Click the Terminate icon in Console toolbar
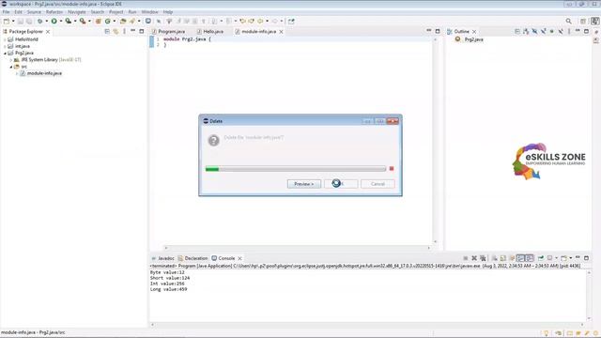This screenshot has width=601, height=338. [466, 258]
